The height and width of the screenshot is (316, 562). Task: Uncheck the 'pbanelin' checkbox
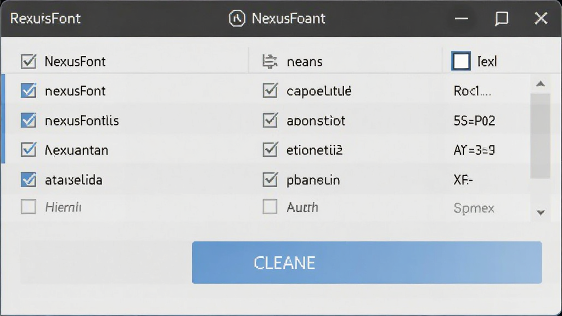[270, 179]
